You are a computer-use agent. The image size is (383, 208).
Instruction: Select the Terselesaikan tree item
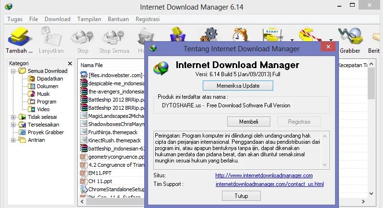coord(44,125)
